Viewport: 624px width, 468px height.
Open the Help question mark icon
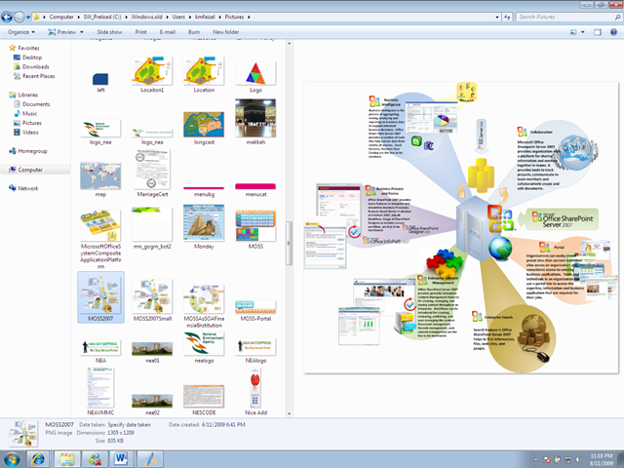(613, 32)
